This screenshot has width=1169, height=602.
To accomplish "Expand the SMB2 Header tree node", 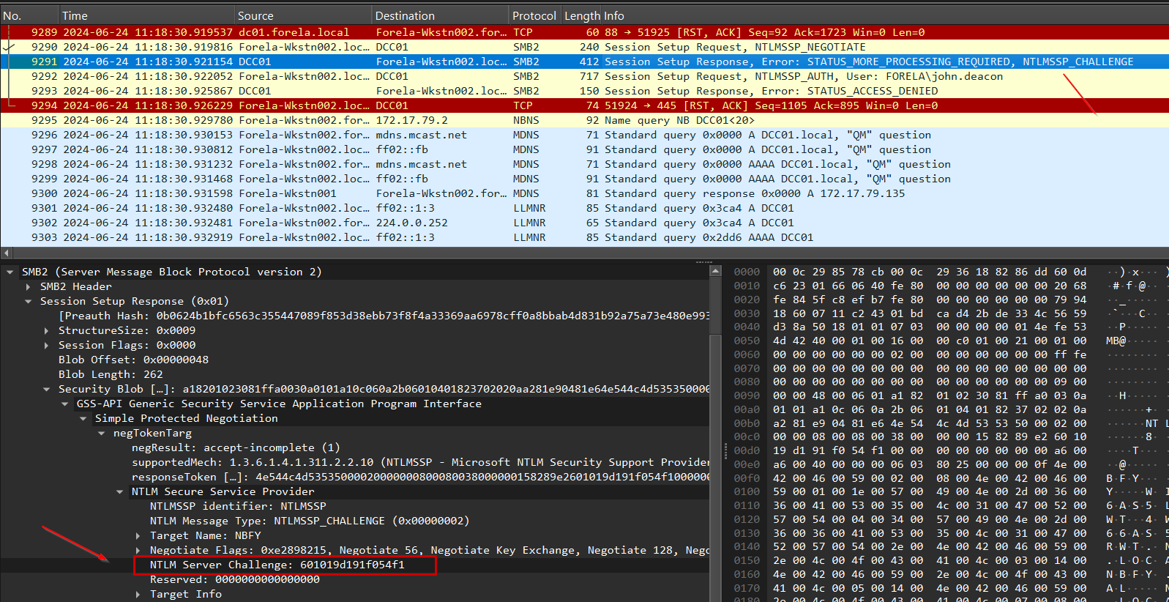I will click(x=29, y=286).
